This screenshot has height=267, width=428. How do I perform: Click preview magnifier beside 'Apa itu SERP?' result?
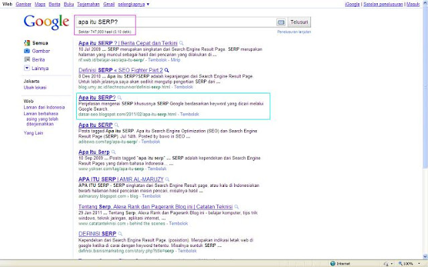point(119,97)
